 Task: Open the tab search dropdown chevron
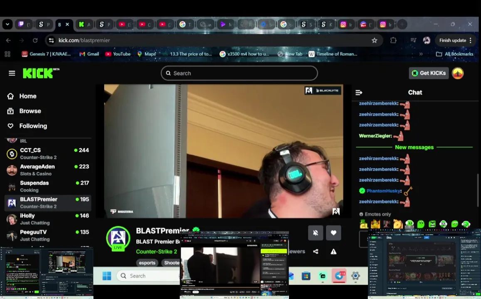(7, 24)
